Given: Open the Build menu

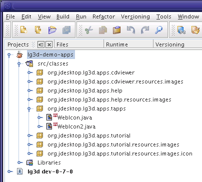Looking at the screenshot, I should coord(63,16).
